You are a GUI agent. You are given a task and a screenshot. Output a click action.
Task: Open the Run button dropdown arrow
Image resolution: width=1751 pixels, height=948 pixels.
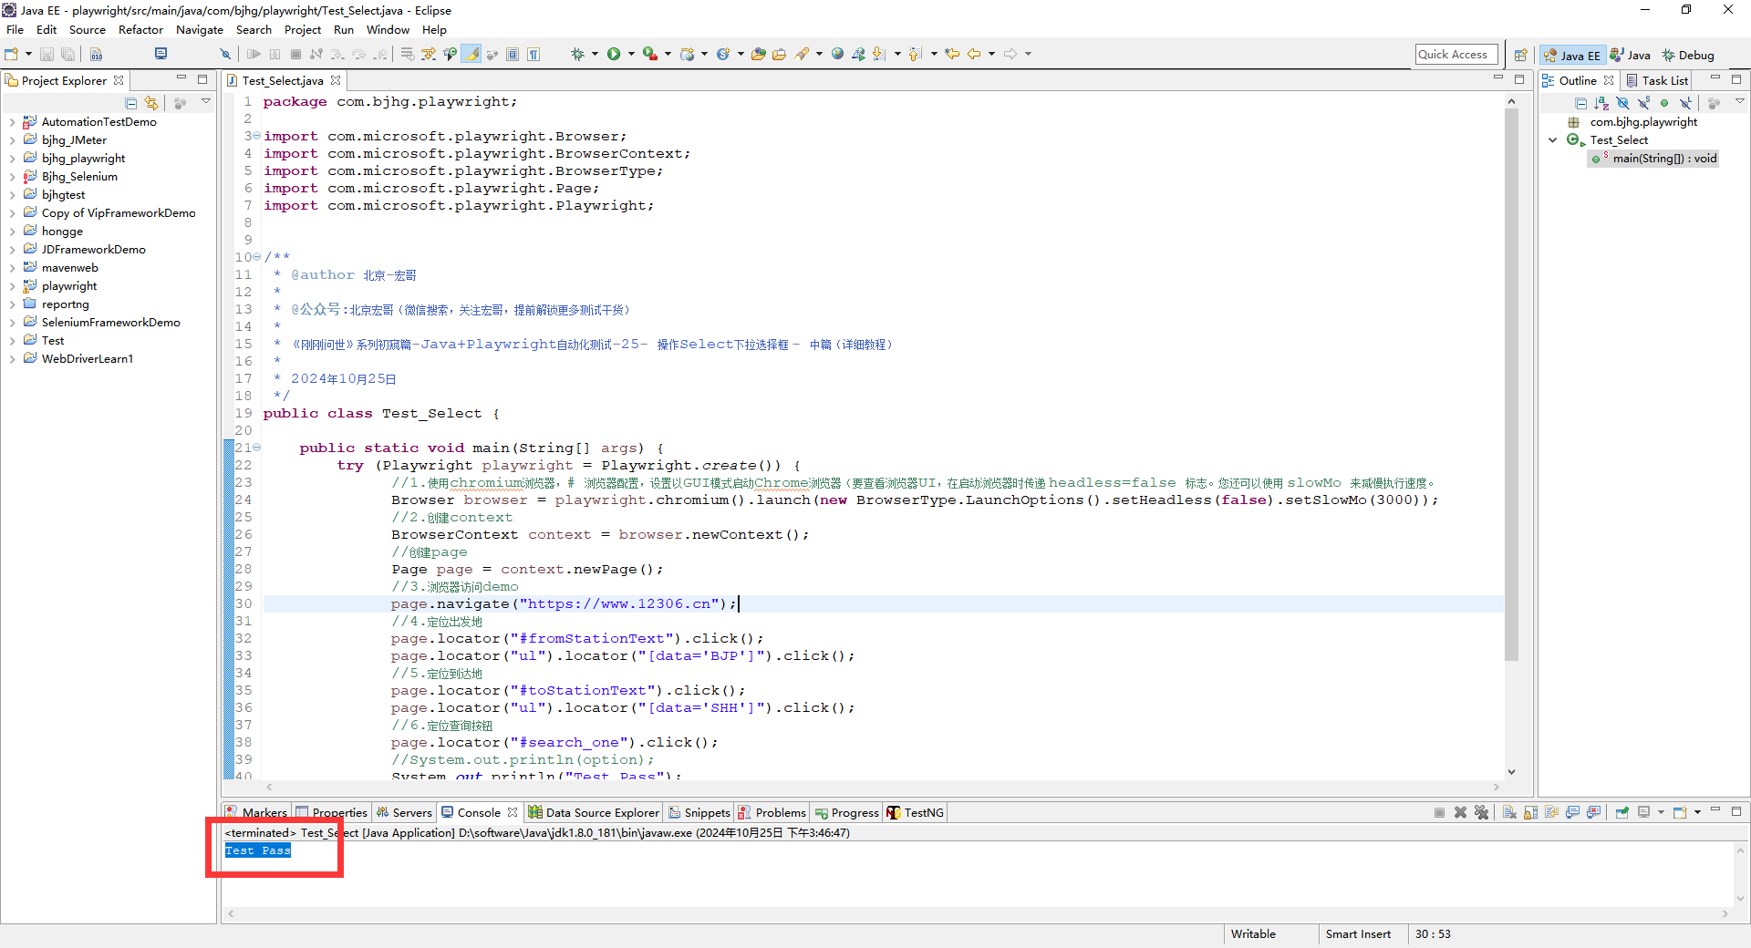click(629, 55)
